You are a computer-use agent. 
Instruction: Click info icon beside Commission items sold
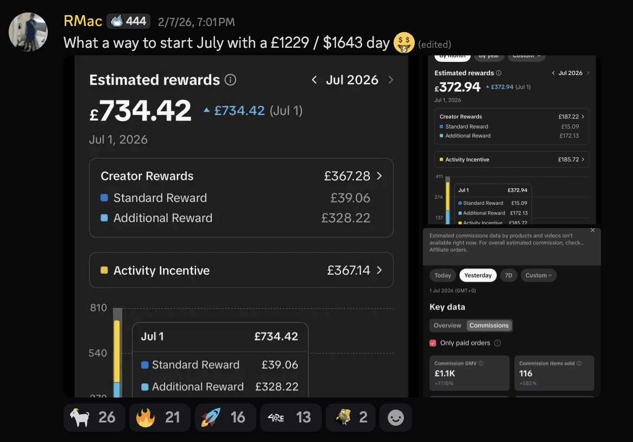point(579,363)
